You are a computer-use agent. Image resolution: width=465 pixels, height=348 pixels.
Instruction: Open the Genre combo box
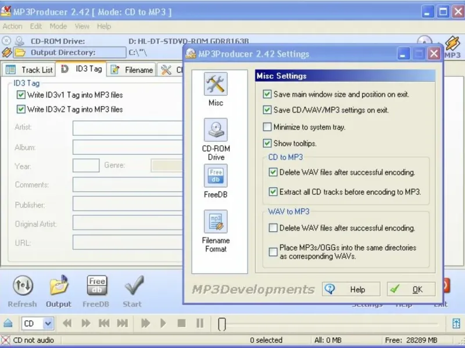[167, 165]
